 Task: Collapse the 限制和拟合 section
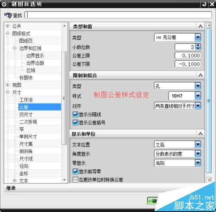200,75
